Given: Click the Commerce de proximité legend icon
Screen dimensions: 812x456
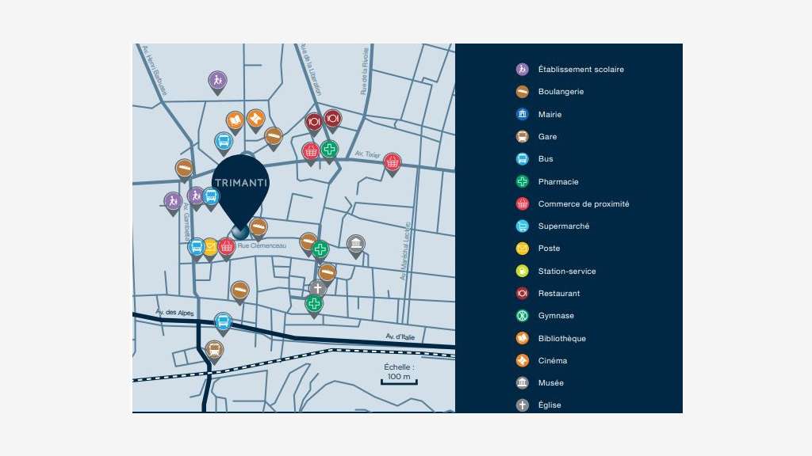Looking at the screenshot, I should pos(523,203).
